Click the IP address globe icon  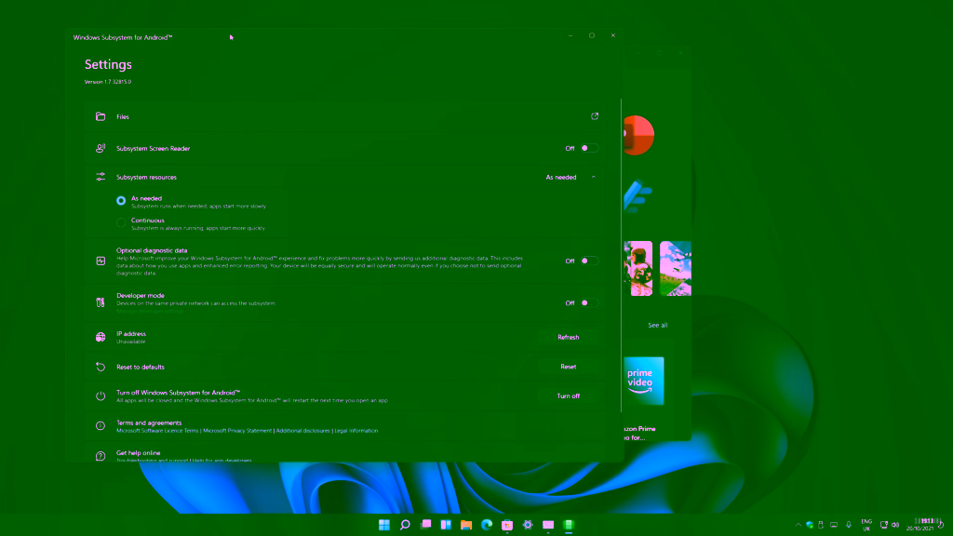click(101, 338)
